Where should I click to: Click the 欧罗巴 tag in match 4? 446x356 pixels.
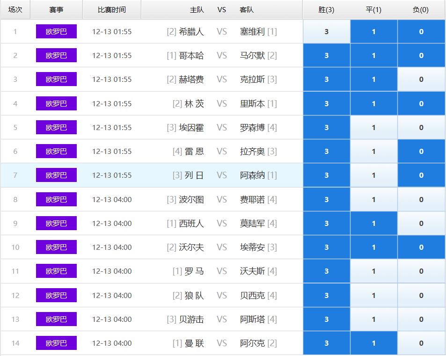click(56, 103)
